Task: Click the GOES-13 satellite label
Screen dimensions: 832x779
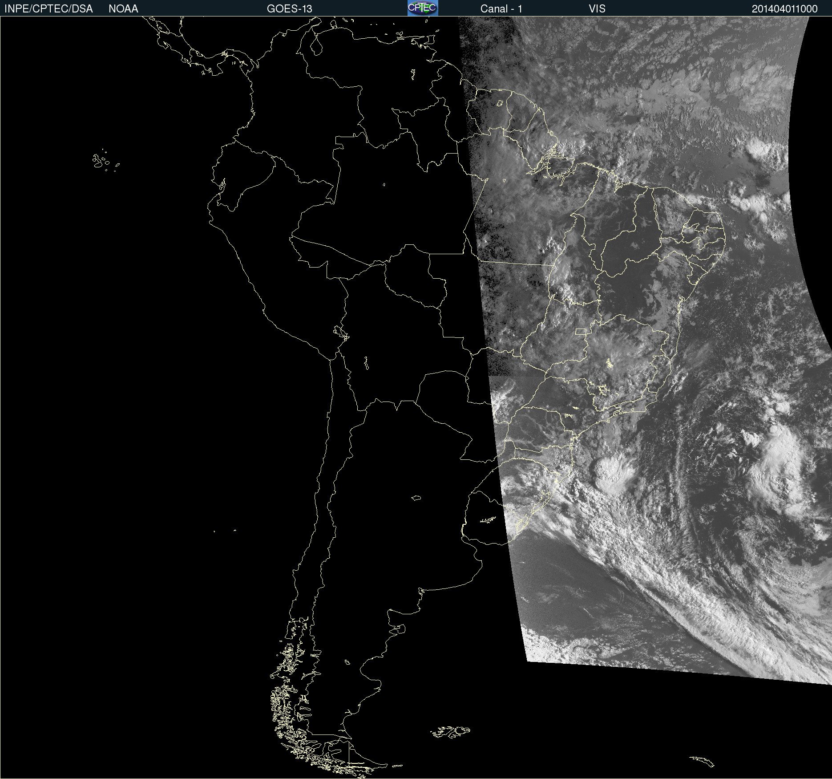Action: [290, 9]
